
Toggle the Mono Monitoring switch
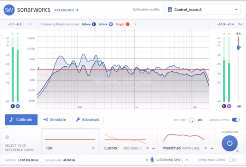[x=233, y=160]
